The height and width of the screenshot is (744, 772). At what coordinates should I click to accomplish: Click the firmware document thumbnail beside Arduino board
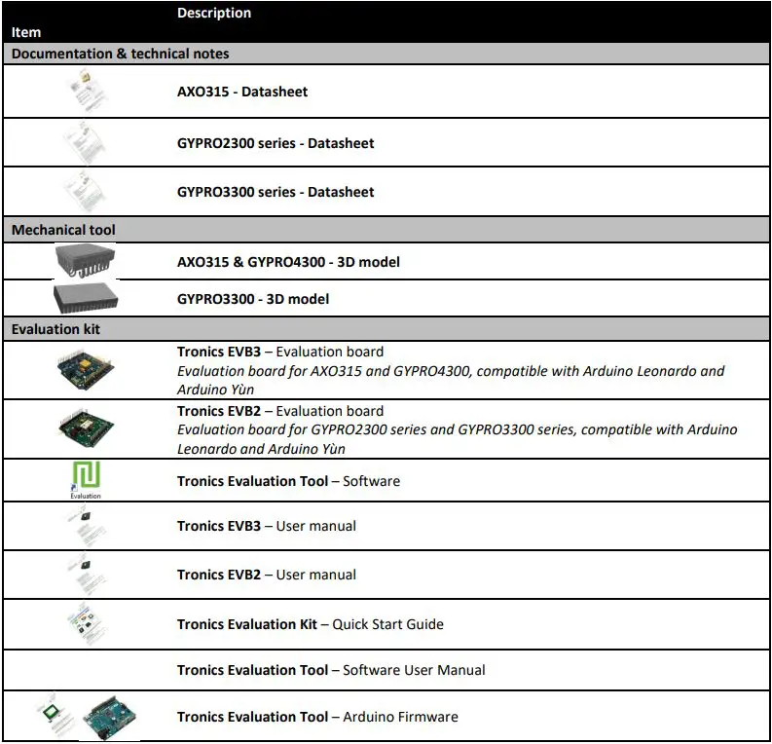tap(55, 717)
